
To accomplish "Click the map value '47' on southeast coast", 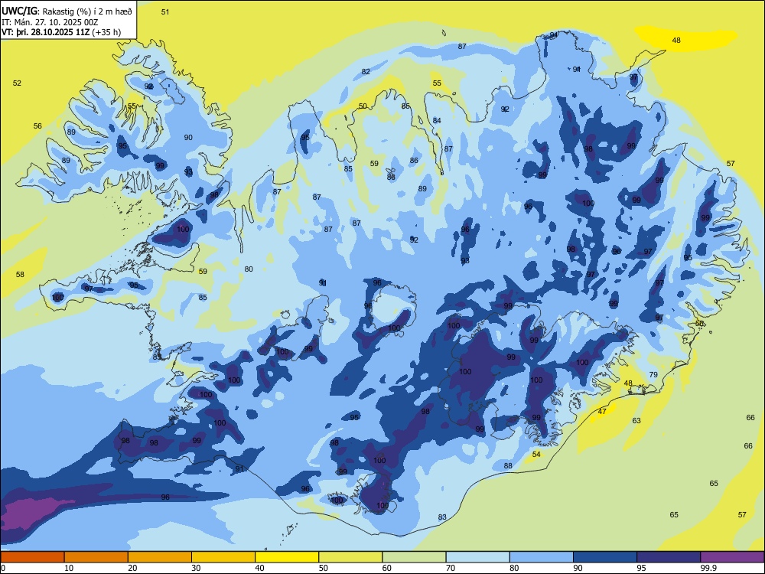I will 603,412.
